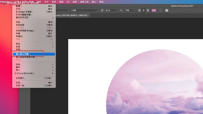
Task: Click the left align text icon
Action: pyautogui.click(x=139, y=10)
